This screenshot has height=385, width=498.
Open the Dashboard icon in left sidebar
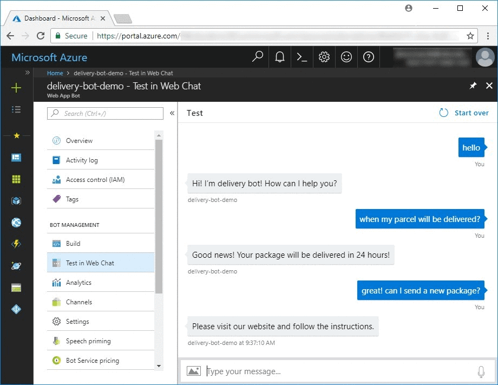coord(16,158)
